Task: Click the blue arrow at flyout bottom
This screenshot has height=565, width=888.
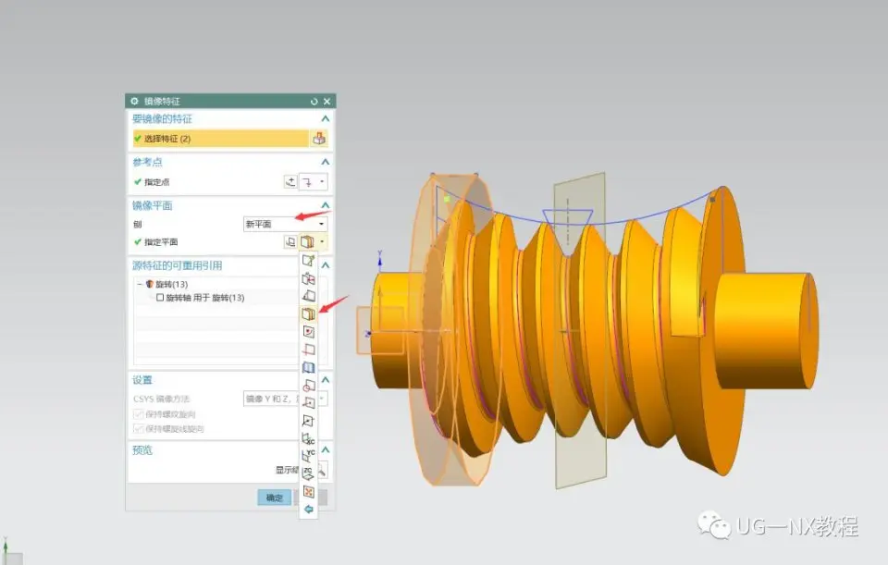Action: click(x=308, y=509)
